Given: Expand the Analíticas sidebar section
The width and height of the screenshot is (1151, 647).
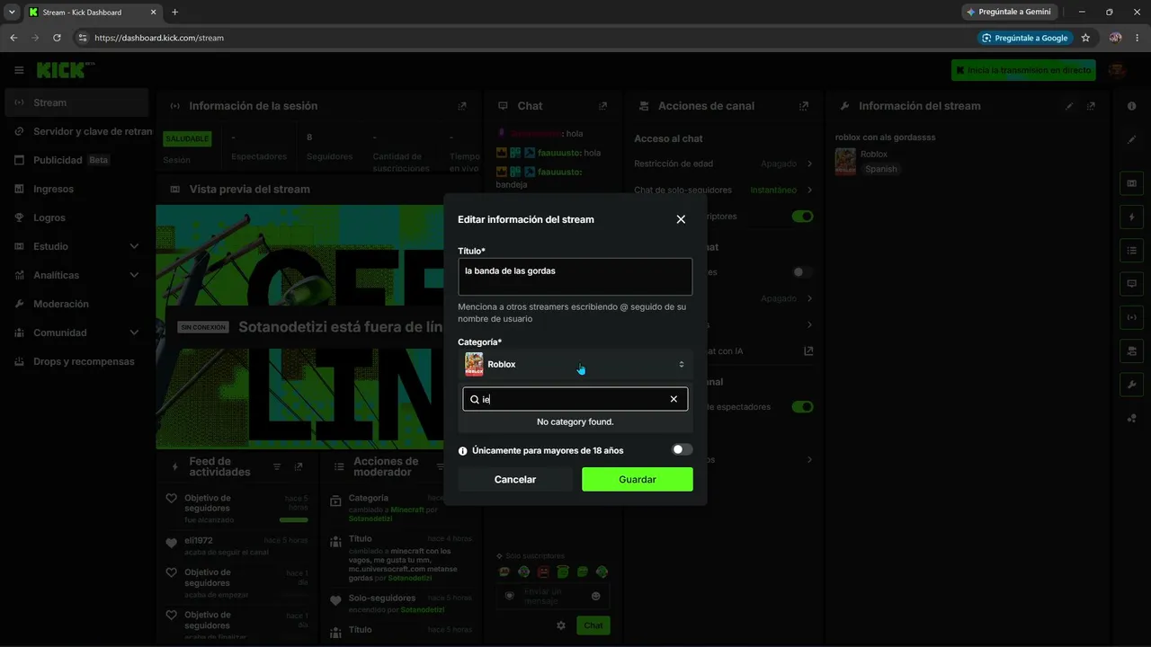Looking at the screenshot, I should coord(76,275).
